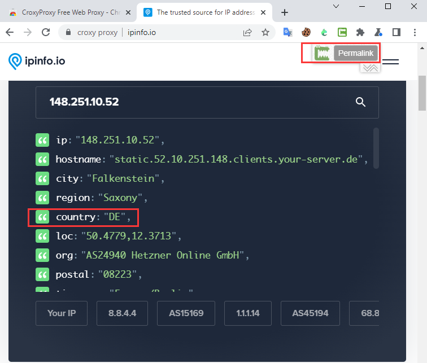Click the city value Falkenstein
The width and height of the screenshot is (427, 363).
pyautogui.click(x=123, y=178)
